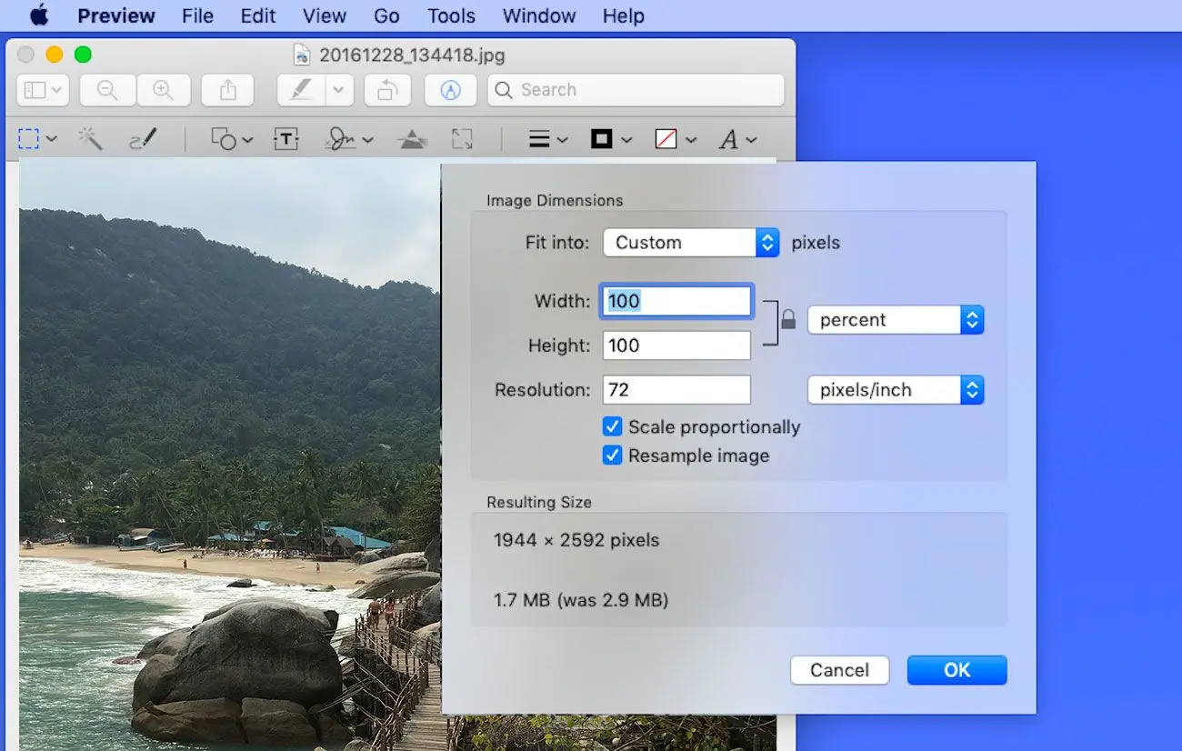Screen dimensions: 1182x751
Task: Click the Search field in toolbar
Action: pyautogui.click(x=636, y=90)
